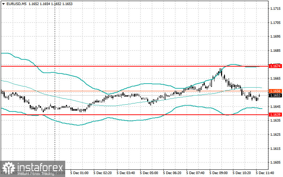
Task: Click the 5 Dec 06:20 time label
Action: [172, 173]
